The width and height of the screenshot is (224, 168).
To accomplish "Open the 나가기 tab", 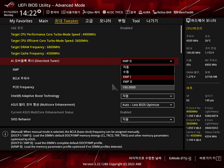I will pyautogui.click(x=152, y=21).
